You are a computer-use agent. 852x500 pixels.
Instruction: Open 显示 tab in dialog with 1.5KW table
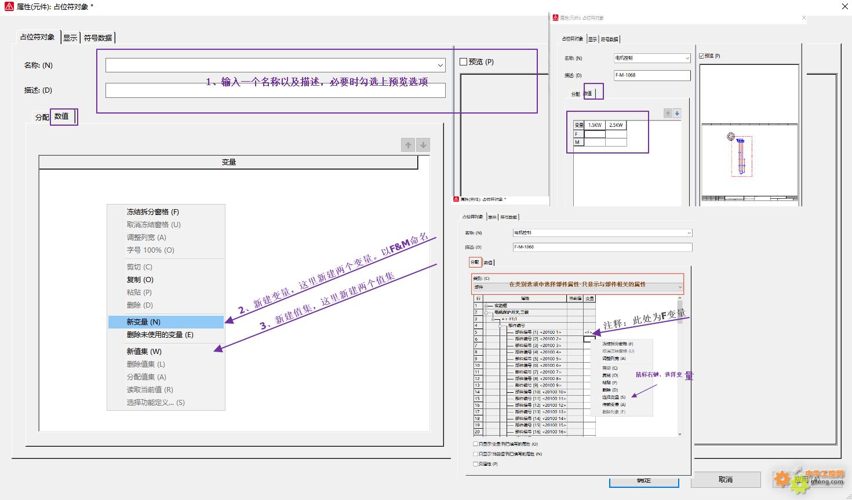(x=592, y=39)
